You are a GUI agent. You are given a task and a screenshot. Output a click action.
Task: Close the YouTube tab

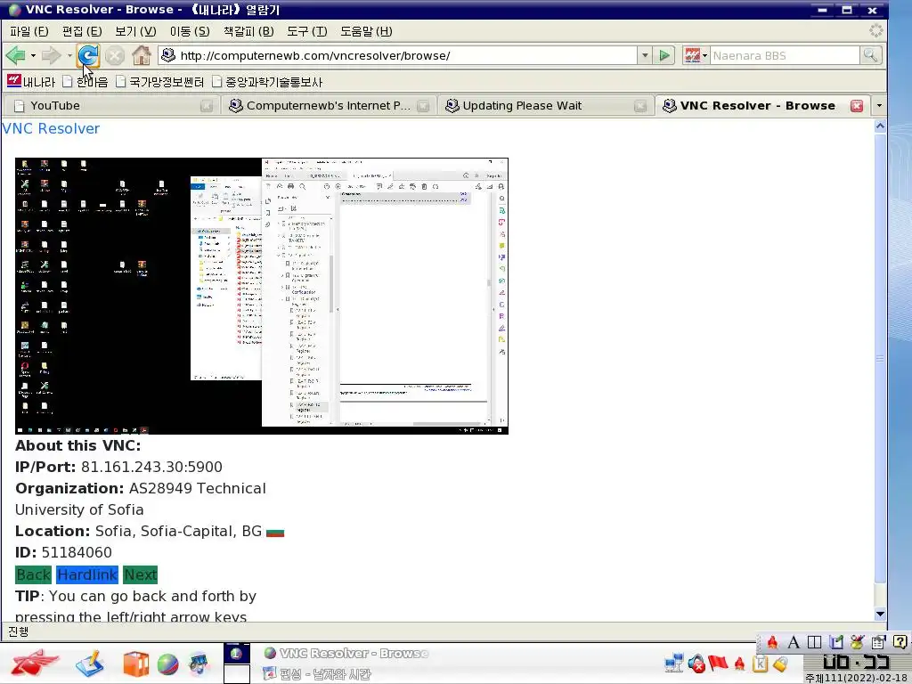pos(207,106)
